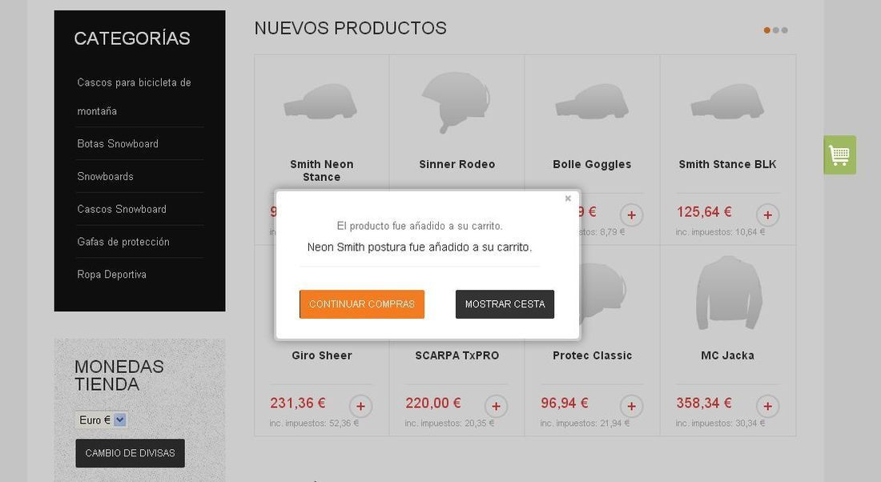The height and width of the screenshot is (482, 881).
Task: Open Gafas de protección category
Action: tap(123, 242)
